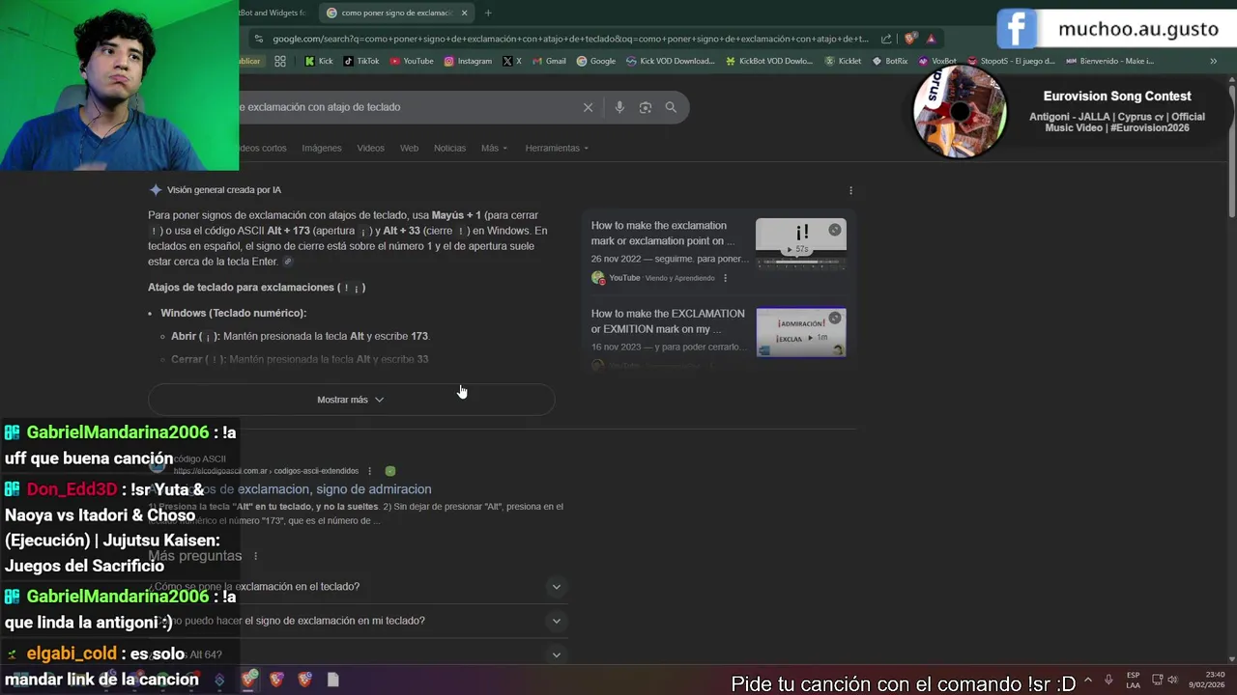Open the TikTok bookmark
This screenshot has height=695, width=1237.
click(360, 61)
